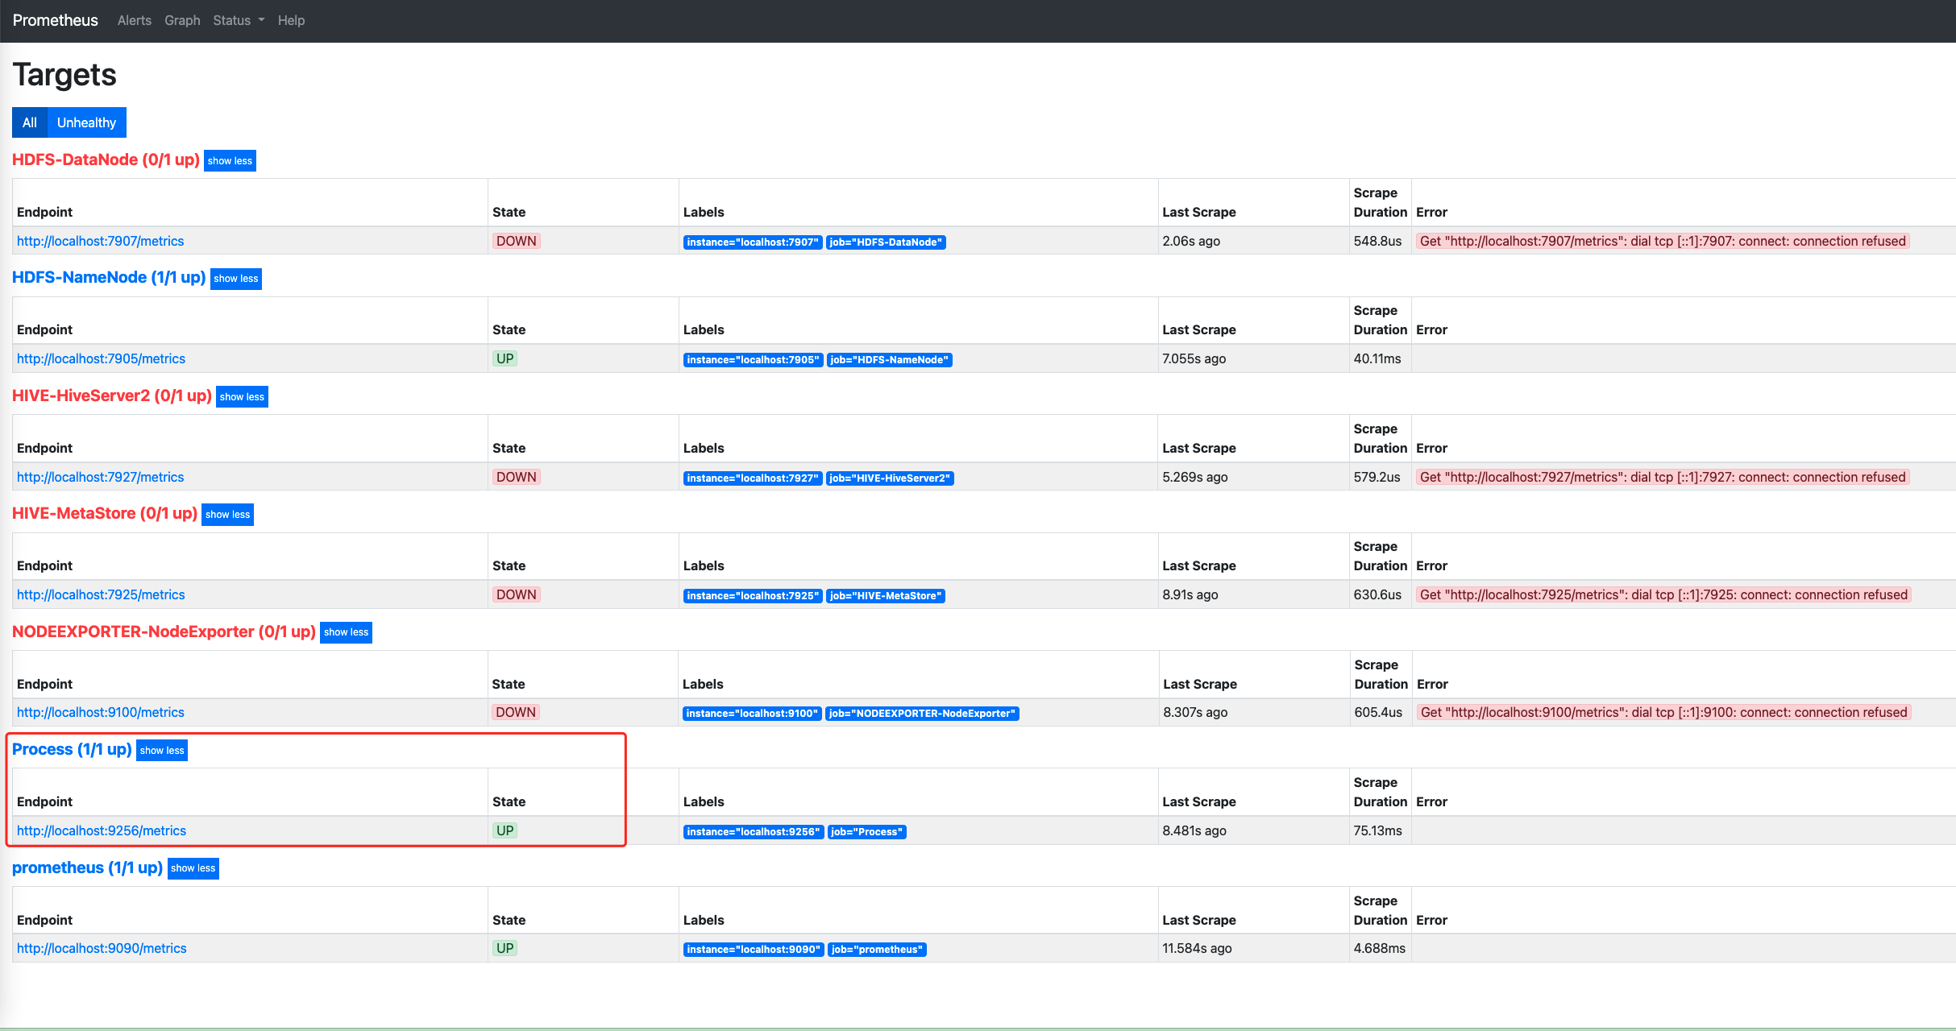Collapse the prometheus target group
Viewport: 1956px width, 1031px height.
pyautogui.click(x=193, y=868)
